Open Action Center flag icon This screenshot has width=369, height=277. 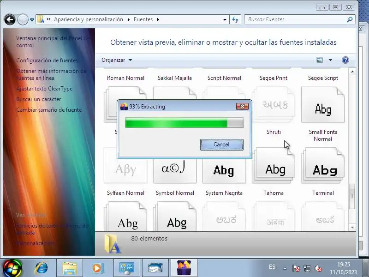[x=296, y=268]
